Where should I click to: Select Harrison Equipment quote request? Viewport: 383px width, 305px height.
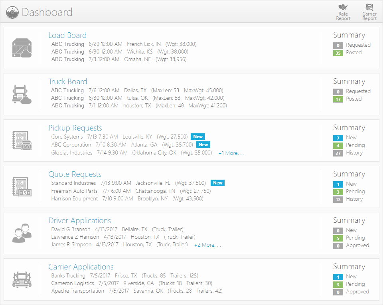tap(127, 199)
